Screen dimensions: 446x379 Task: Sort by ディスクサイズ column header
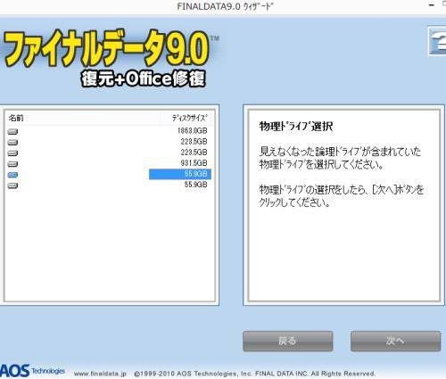(x=189, y=118)
